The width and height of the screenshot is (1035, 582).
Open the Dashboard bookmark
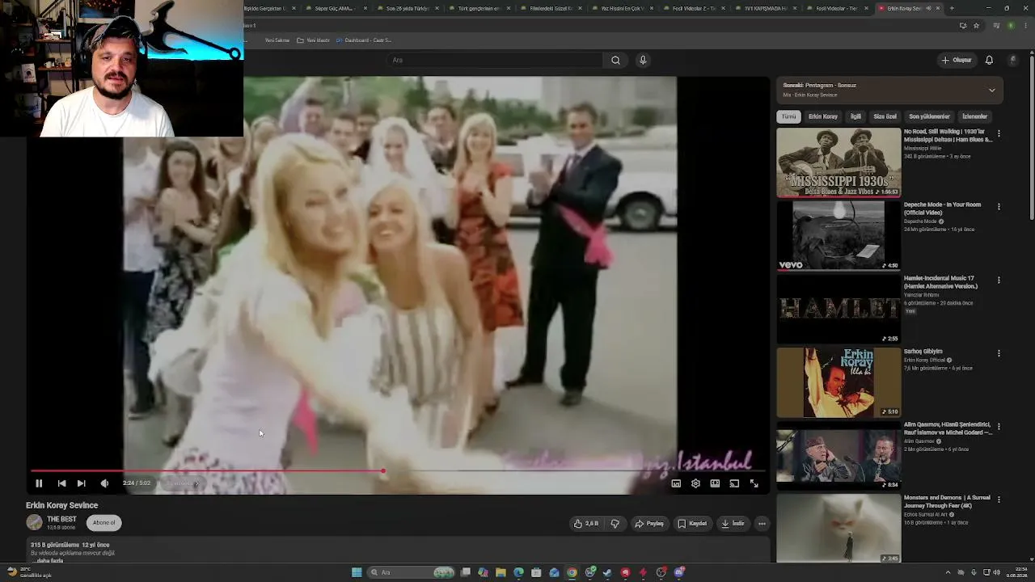point(364,40)
